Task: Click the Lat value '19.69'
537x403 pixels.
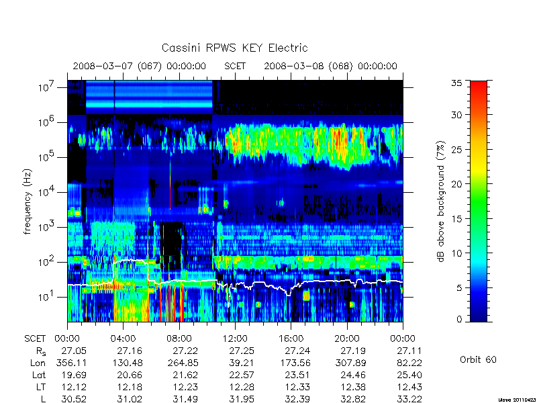Action: tap(74, 375)
